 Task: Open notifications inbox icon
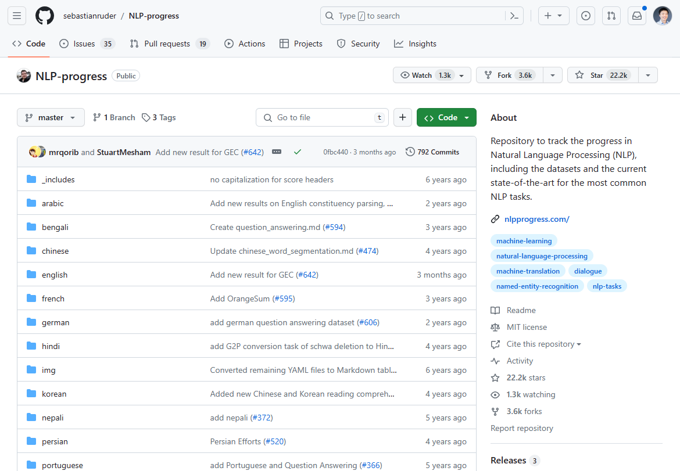(637, 16)
